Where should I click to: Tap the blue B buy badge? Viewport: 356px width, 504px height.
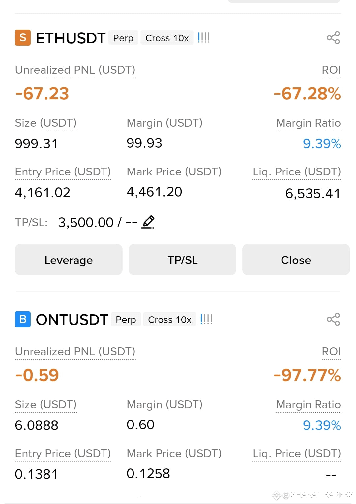[23, 319]
